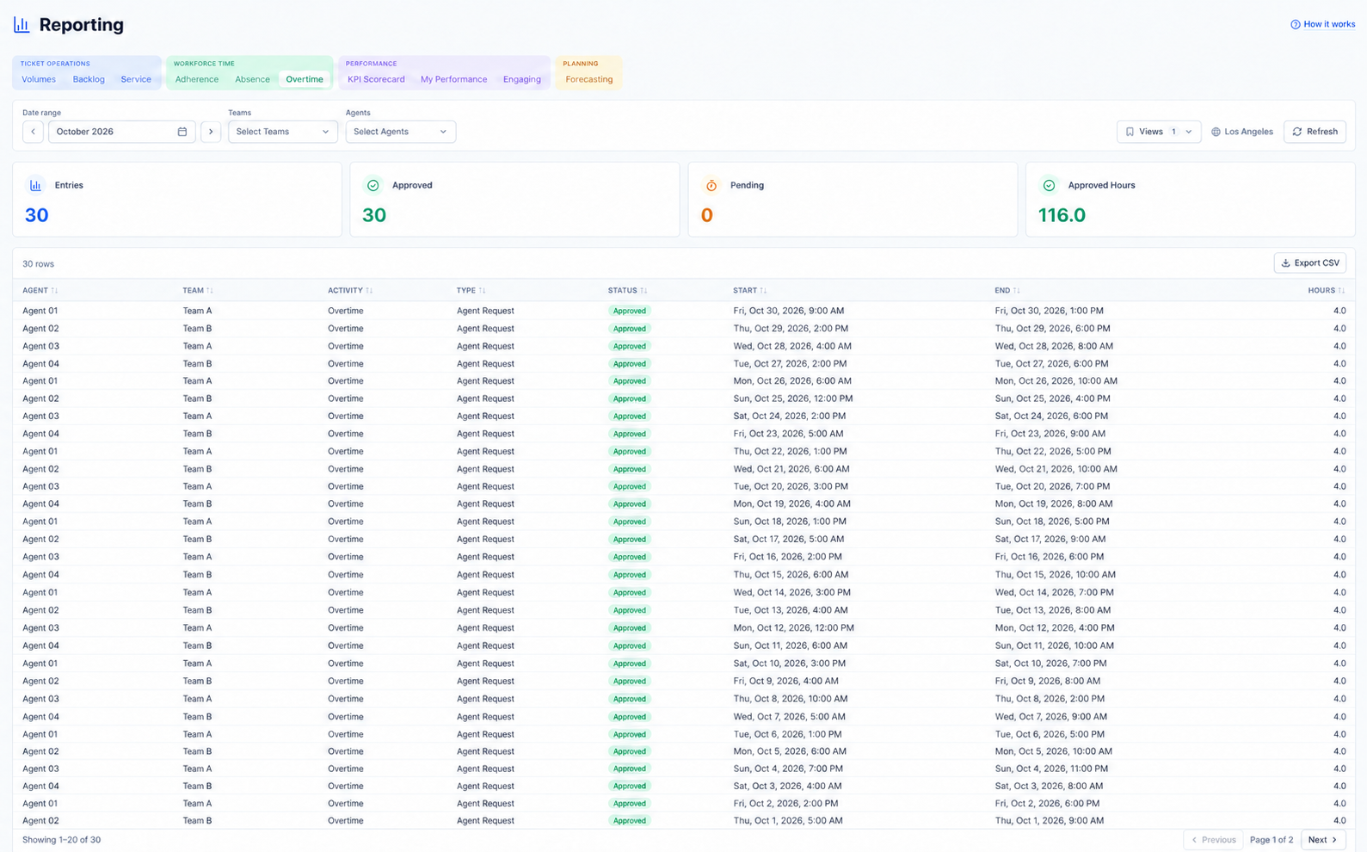Screen dimensions: 1367x852
Task: Sort table by Status column
Action: coord(628,291)
